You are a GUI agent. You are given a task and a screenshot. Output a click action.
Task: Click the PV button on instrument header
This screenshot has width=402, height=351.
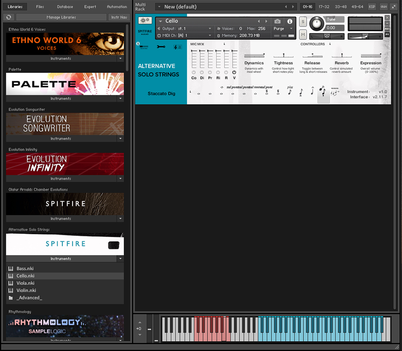387,34
